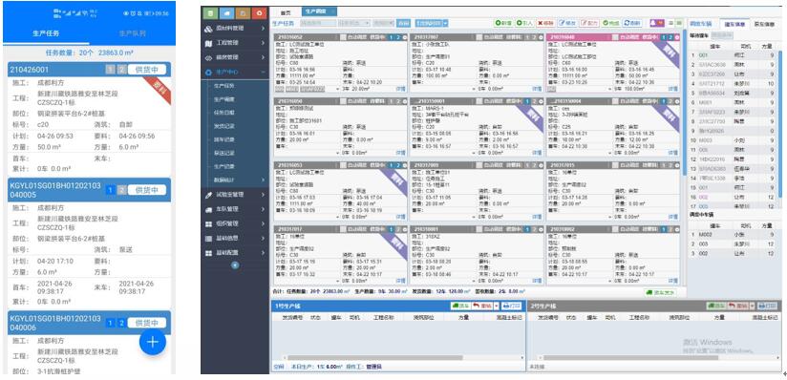Click the print button for production line 1

(512, 306)
